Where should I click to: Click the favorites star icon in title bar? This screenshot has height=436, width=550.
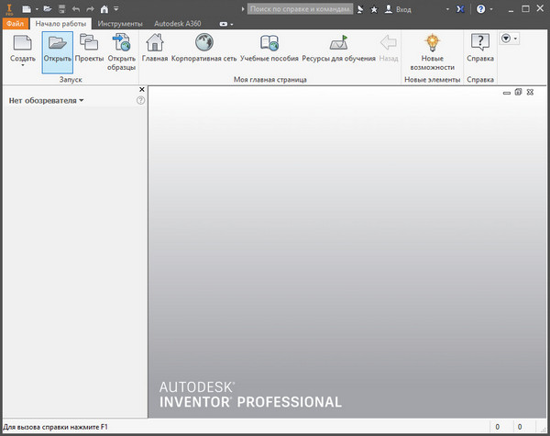[374, 8]
